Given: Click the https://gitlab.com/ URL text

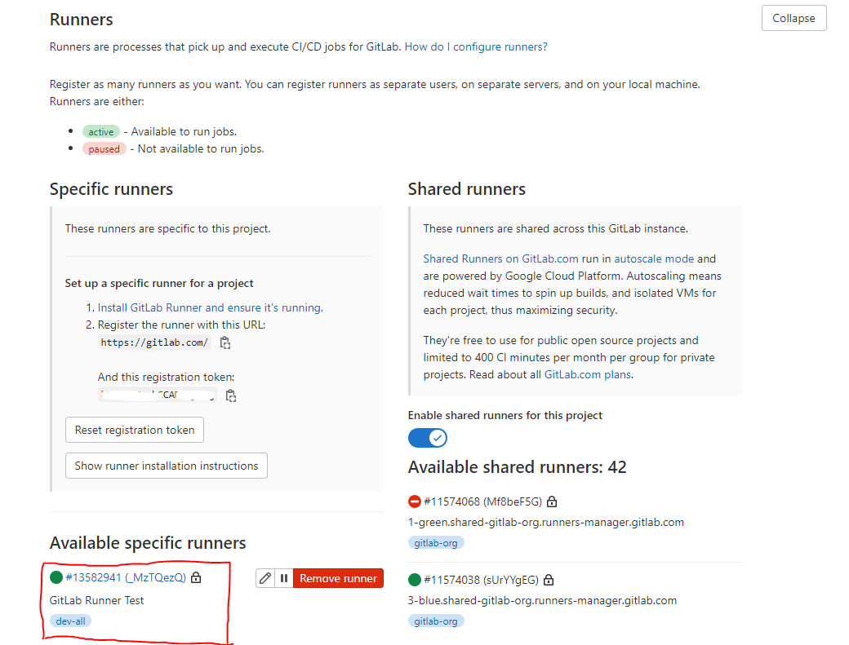Looking at the screenshot, I should [154, 342].
